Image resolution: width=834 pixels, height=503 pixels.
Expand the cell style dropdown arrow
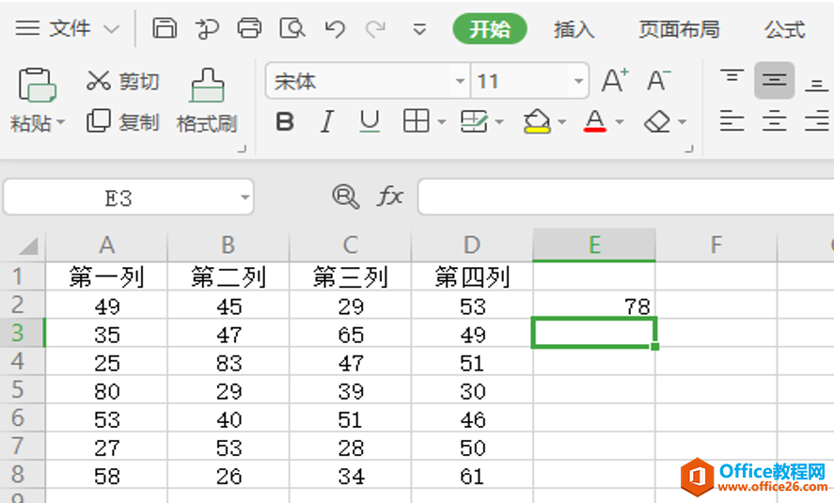pyautogui.click(x=499, y=122)
